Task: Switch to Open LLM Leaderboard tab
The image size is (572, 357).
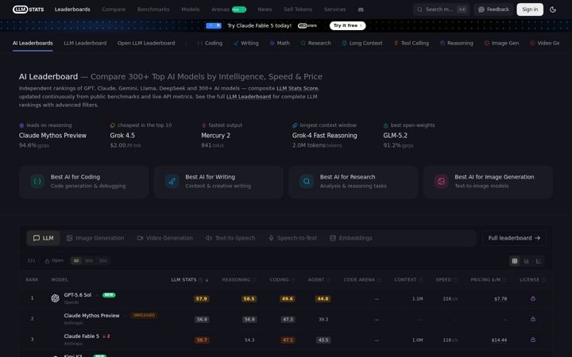Action: [x=146, y=43]
